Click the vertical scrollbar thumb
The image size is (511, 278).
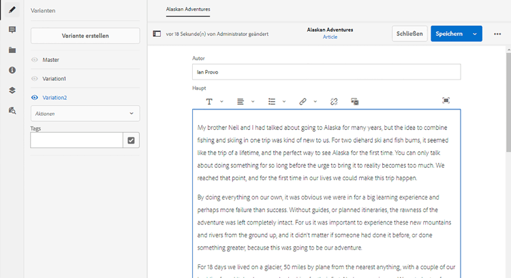tap(508, 103)
